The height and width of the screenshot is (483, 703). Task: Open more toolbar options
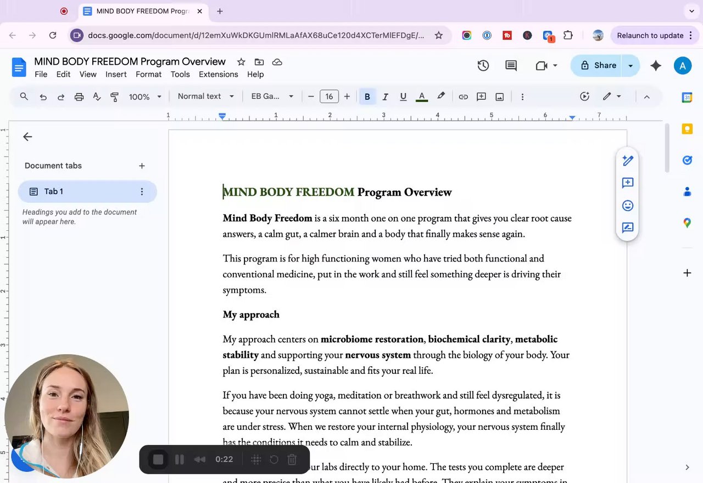point(522,97)
